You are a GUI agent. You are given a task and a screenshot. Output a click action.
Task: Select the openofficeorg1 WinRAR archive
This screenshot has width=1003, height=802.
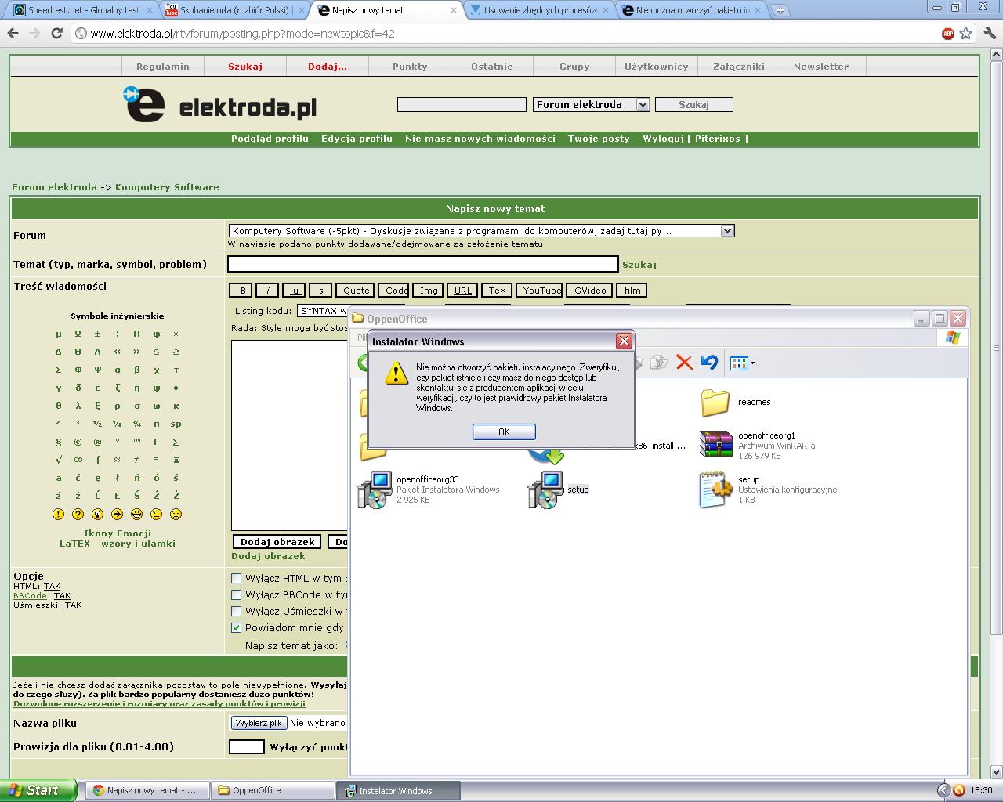(758, 445)
